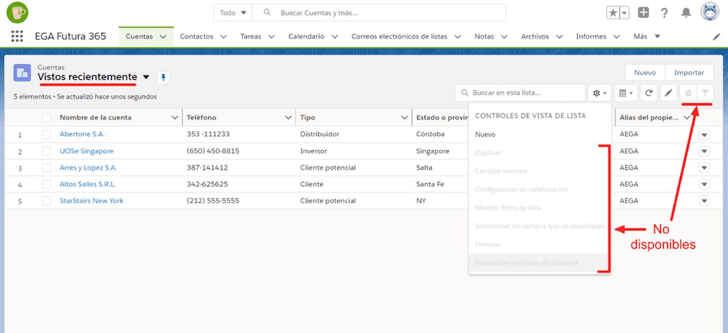Open row actions for Altos Salles S.R.L.
Screen dimensions: 728x333
705,184
